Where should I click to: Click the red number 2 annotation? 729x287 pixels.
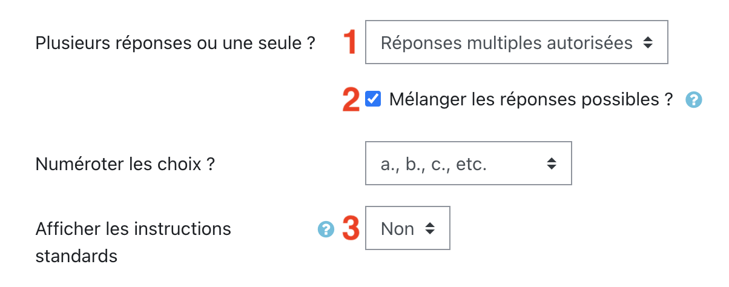(x=351, y=100)
